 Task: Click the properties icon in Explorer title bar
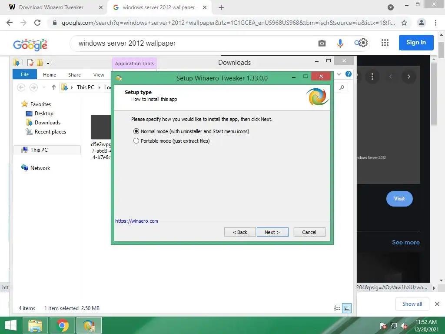pyautogui.click(x=30, y=63)
